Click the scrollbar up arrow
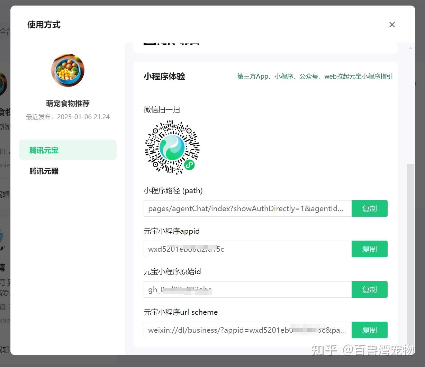 pyautogui.click(x=410, y=48)
